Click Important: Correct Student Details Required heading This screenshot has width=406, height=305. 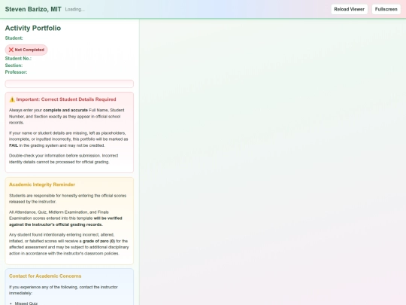click(x=66, y=99)
